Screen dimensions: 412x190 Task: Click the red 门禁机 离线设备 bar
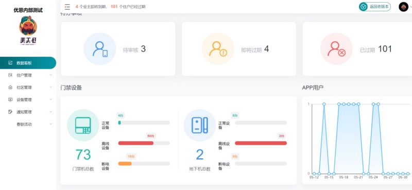[135, 143]
